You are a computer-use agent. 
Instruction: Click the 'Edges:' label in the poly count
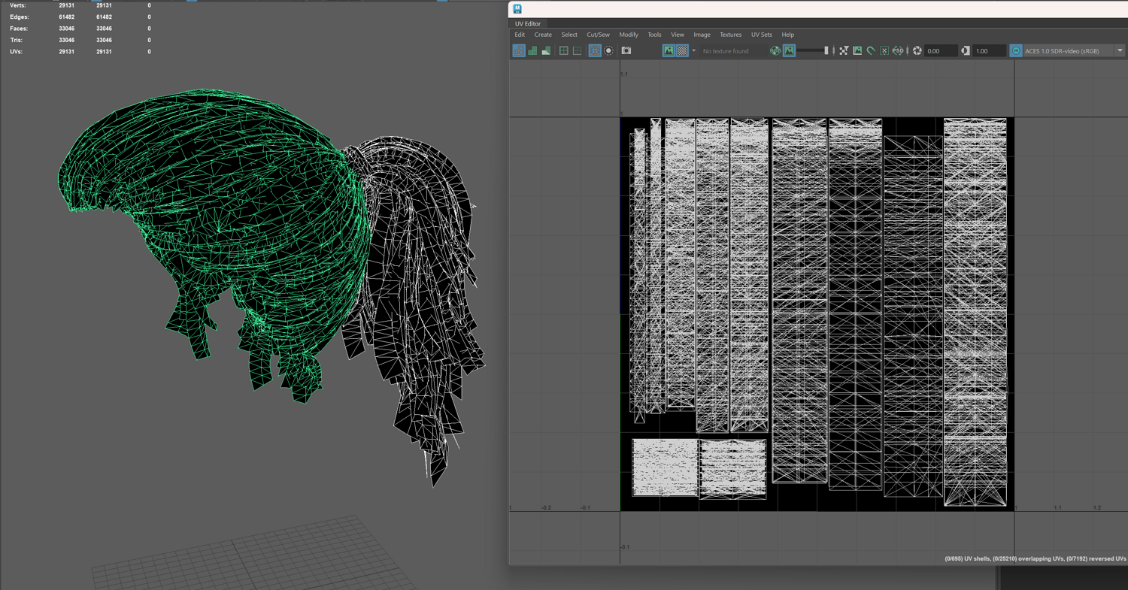pyautogui.click(x=19, y=17)
